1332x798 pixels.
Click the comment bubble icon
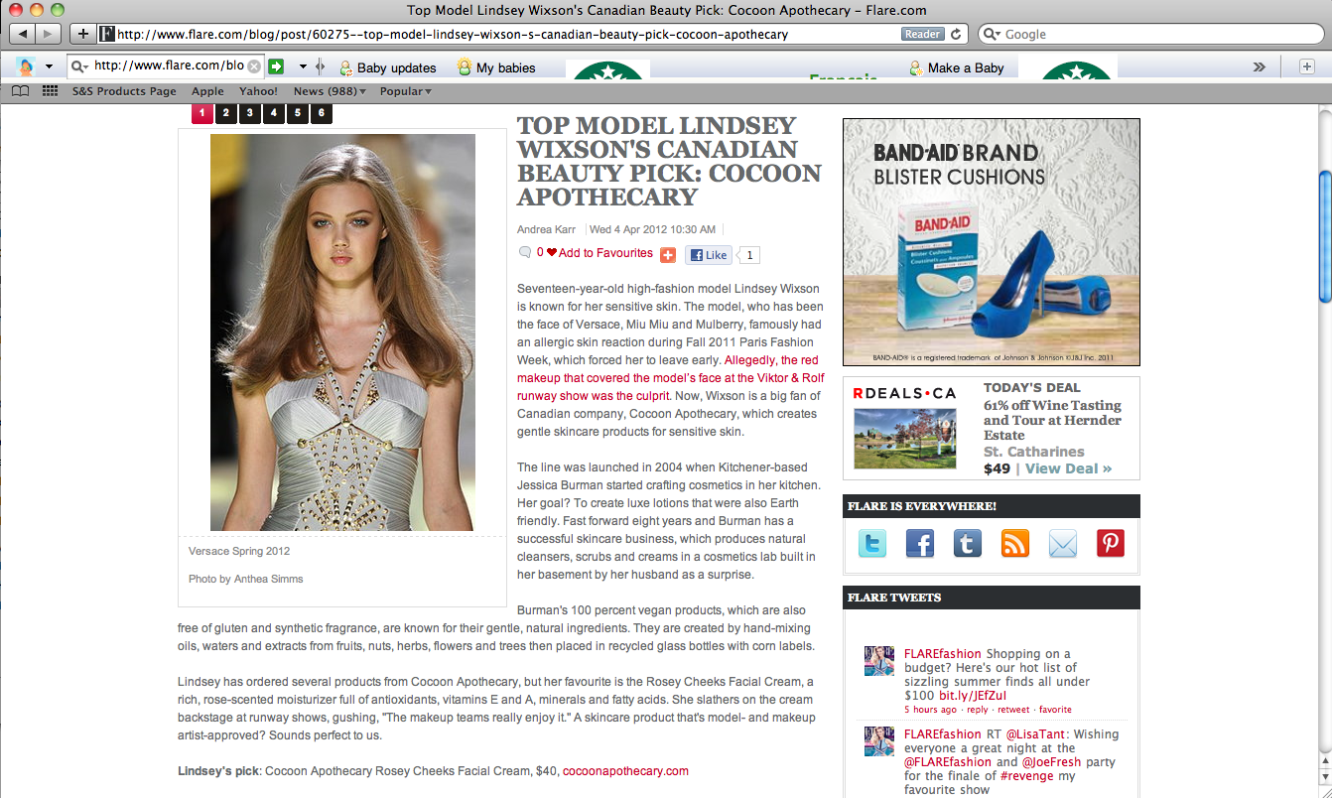pos(525,253)
